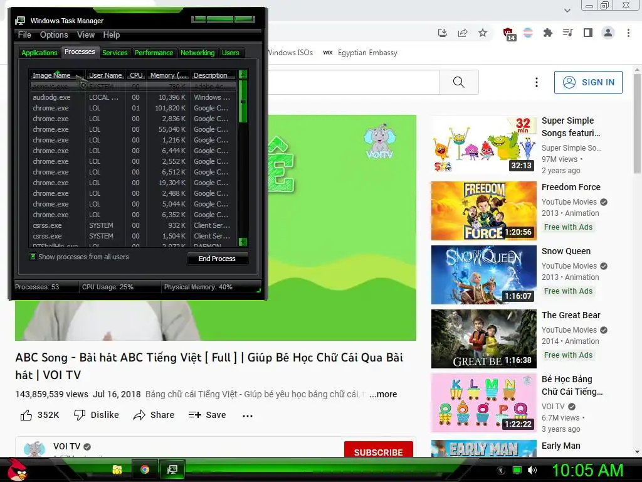Click process list scroll up arrow
This screenshot has height=482, width=642.
point(243,75)
